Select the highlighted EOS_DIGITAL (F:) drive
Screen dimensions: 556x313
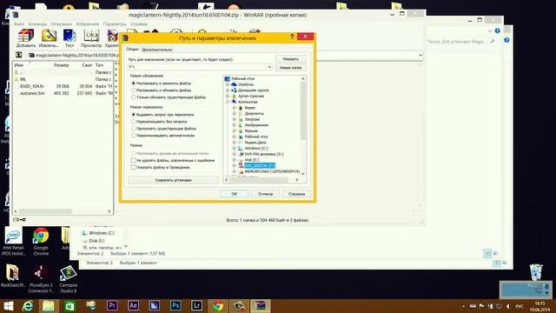260,166
